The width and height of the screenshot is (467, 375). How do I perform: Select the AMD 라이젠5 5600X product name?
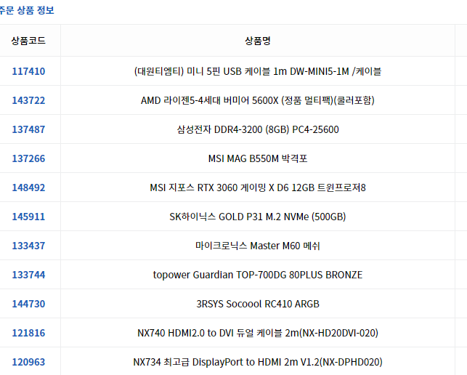click(x=258, y=100)
